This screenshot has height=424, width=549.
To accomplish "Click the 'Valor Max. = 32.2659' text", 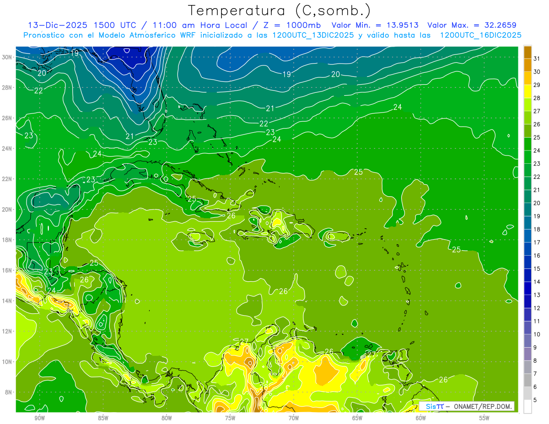I will (x=472, y=25).
